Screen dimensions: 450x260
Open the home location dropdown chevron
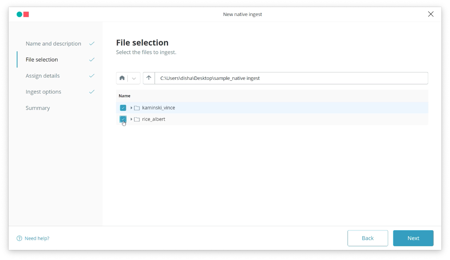(134, 78)
